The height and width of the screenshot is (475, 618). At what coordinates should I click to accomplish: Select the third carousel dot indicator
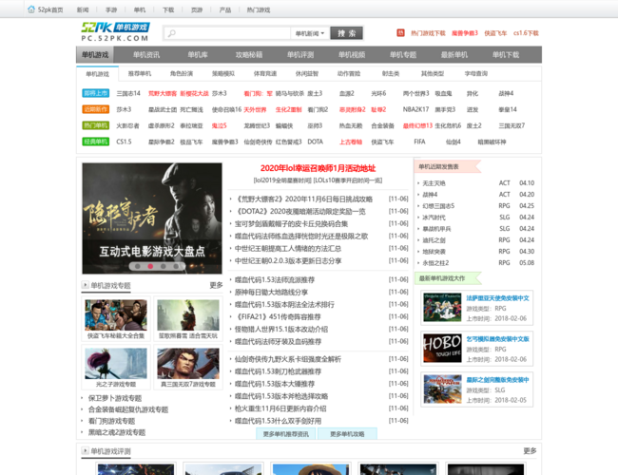(x=164, y=266)
